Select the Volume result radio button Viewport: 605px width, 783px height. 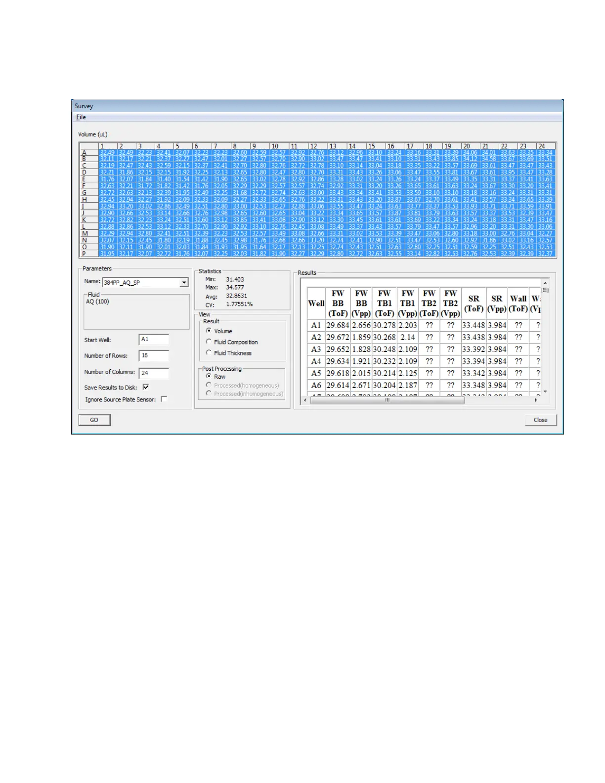[x=209, y=331]
